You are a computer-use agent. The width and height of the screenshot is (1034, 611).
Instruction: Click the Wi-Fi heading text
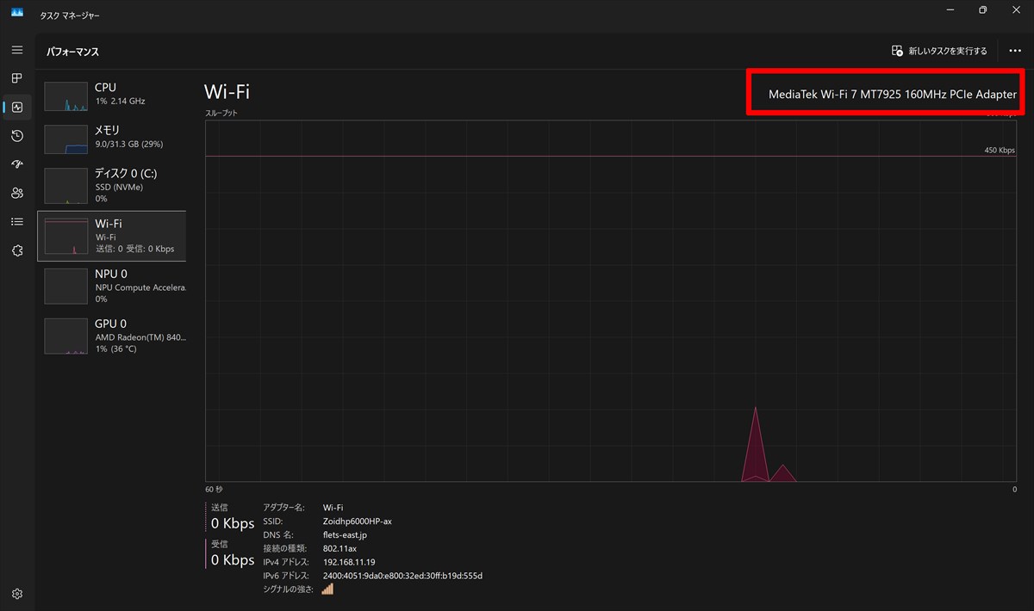227,92
